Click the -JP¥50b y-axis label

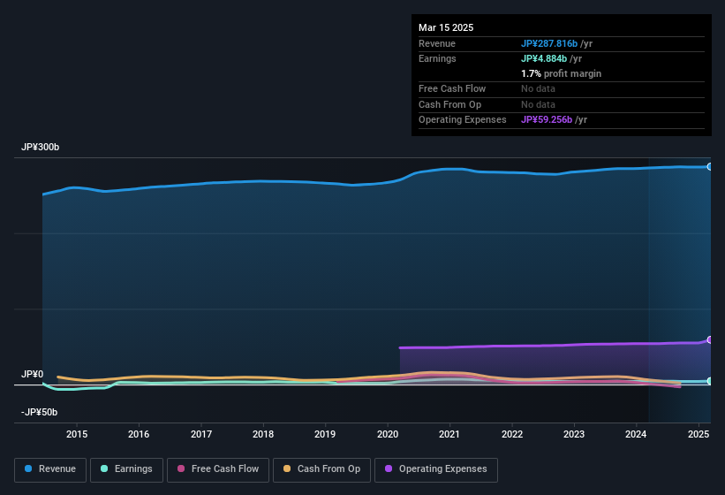tap(40, 412)
